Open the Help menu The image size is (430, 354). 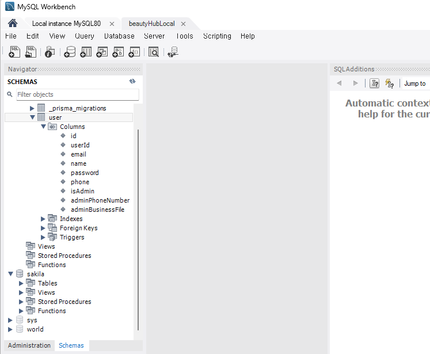(248, 36)
